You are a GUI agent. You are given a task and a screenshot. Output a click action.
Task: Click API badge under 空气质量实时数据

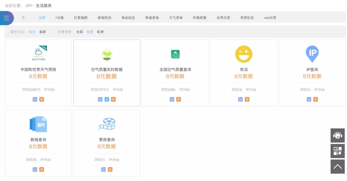pyautogui.click(x=100, y=99)
